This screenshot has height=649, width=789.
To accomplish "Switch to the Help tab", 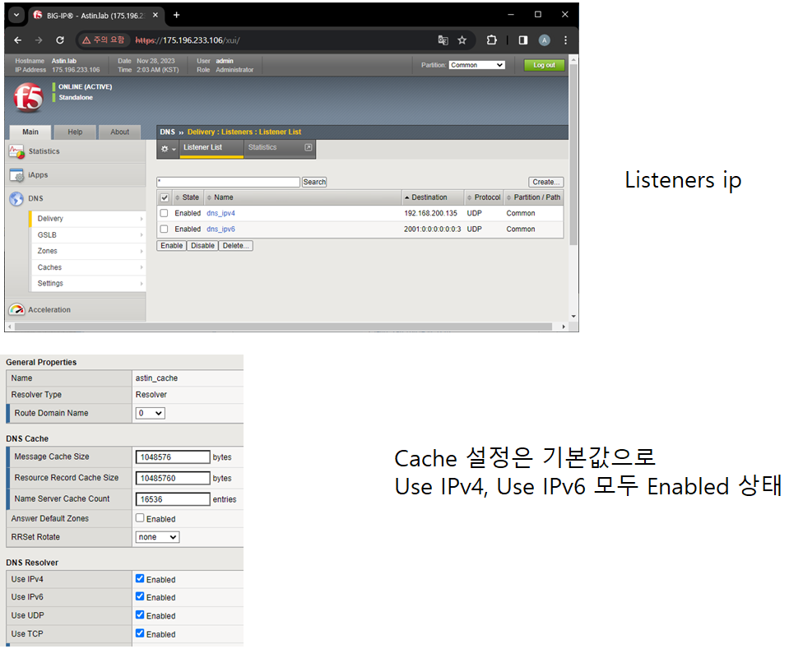I will [75, 132].
